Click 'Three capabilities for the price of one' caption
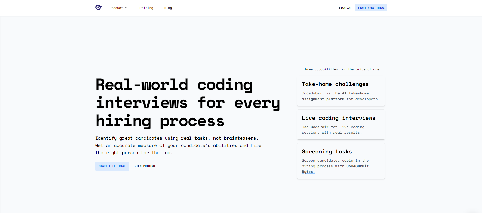This screenshot has width=482, height=213. 341,69
